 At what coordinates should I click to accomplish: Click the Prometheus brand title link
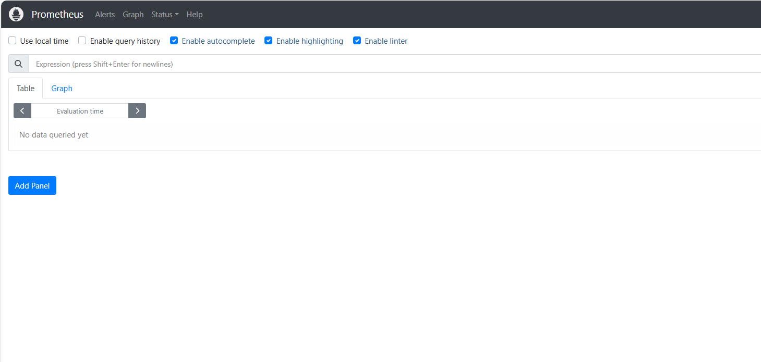57,15
